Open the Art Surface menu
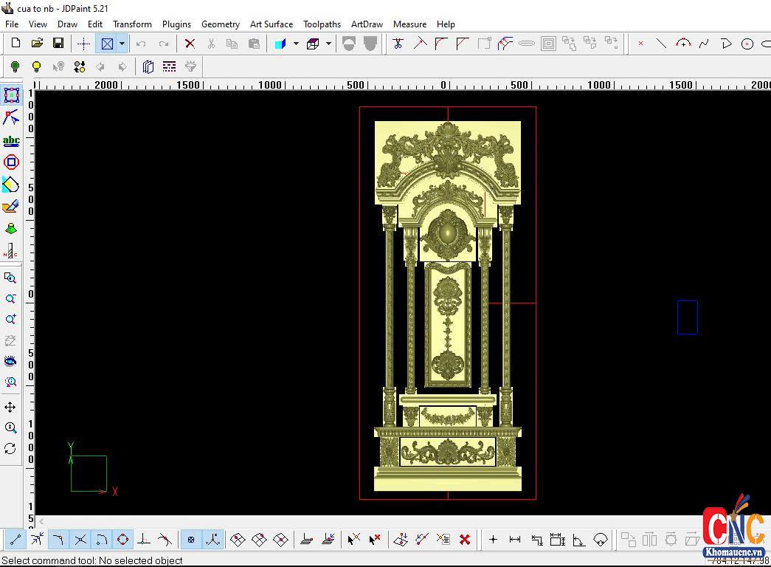 271,24
